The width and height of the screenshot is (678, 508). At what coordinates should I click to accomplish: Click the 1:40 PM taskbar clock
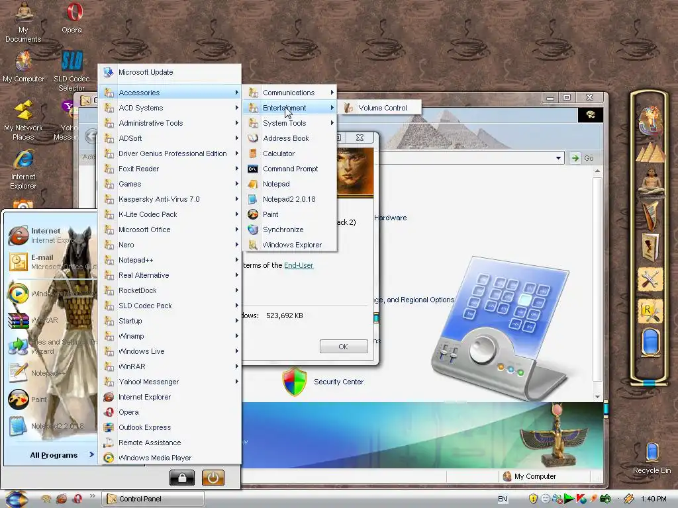click(654, 499)
